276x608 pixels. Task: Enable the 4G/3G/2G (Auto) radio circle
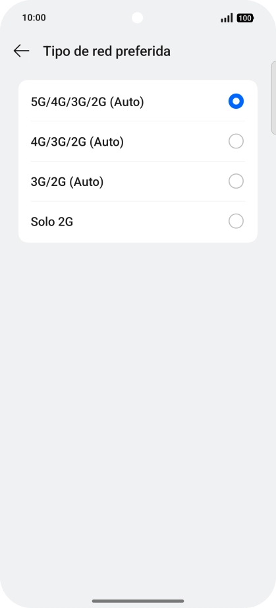tap(236, 141)
